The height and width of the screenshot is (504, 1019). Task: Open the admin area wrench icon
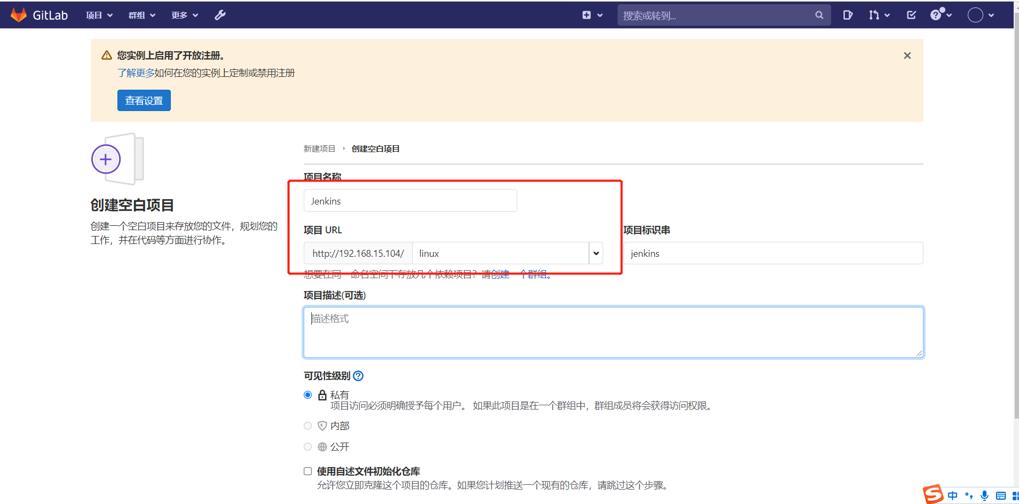click(220, 15)
